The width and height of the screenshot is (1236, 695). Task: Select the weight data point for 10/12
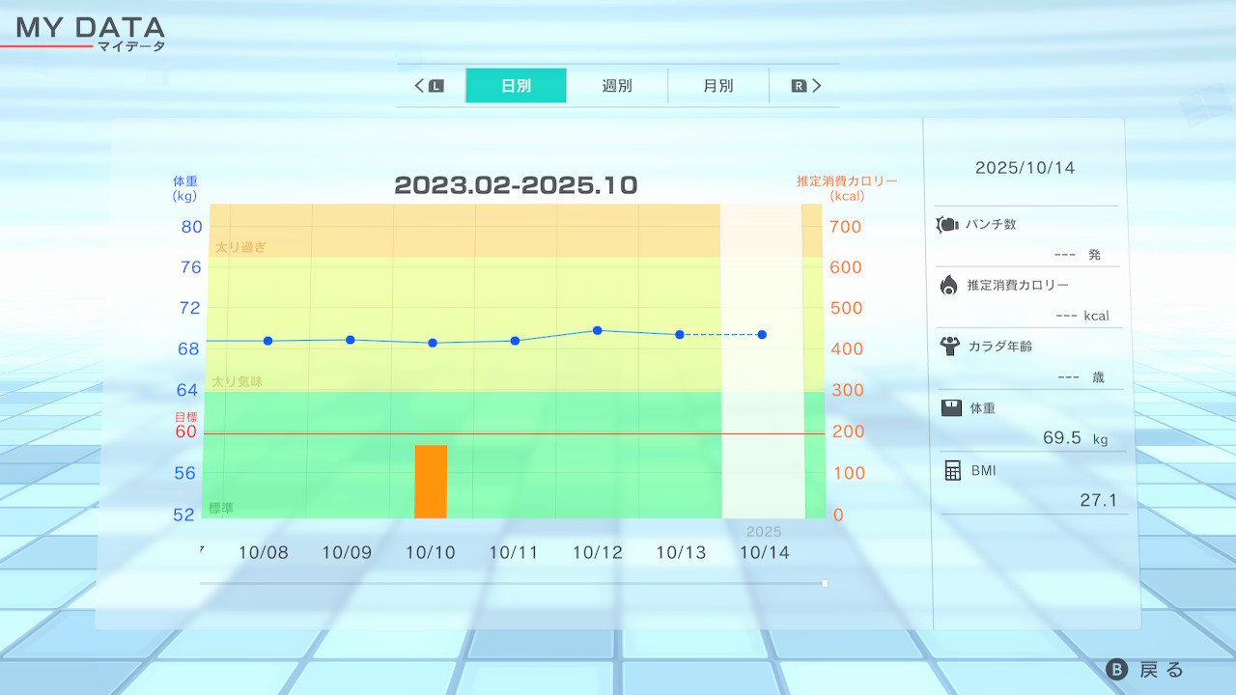[x=598, y=330]
